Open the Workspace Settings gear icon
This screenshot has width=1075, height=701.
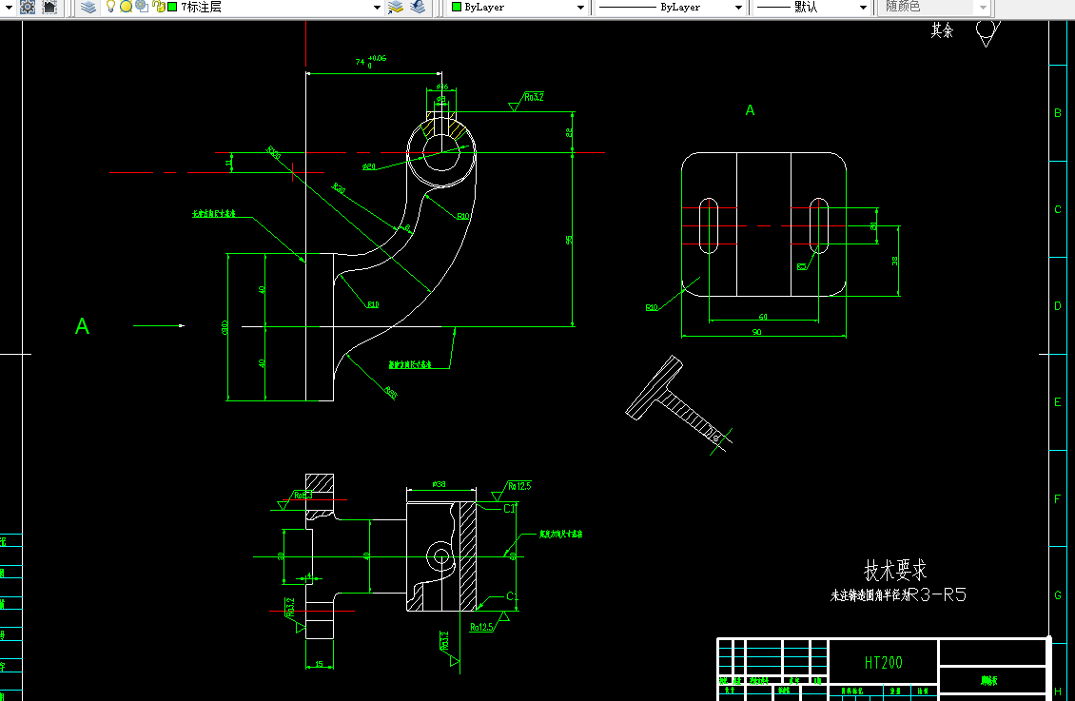click(28, 8)
